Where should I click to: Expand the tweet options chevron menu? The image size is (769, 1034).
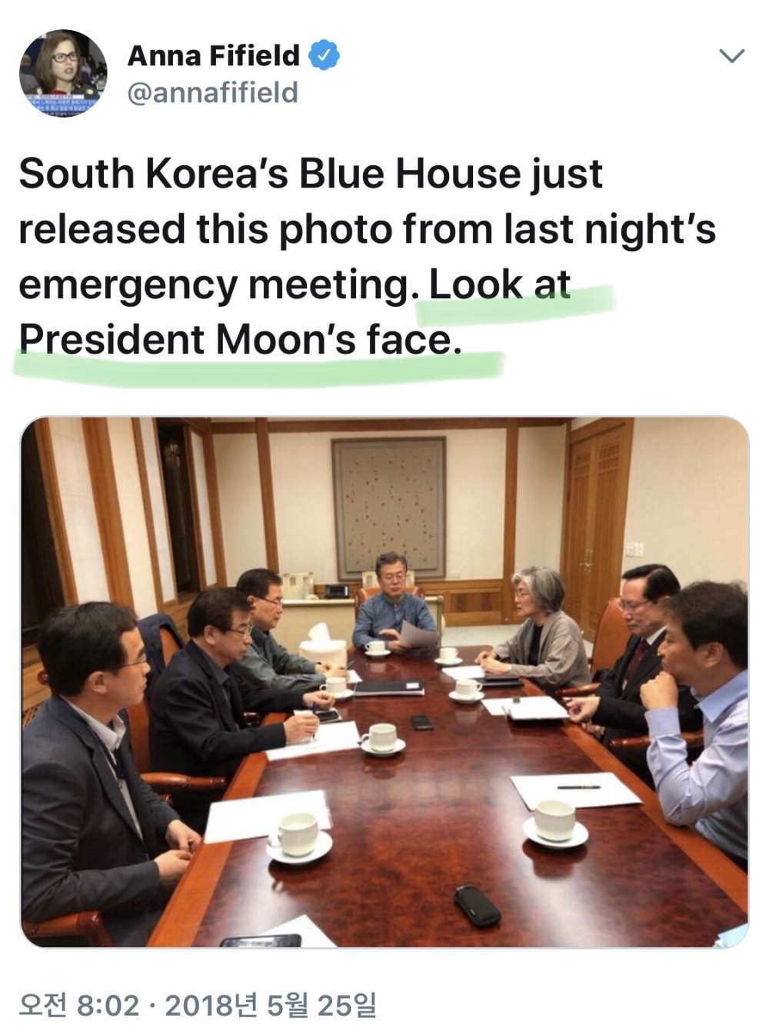pyautogui.click(x=731, y=55)
